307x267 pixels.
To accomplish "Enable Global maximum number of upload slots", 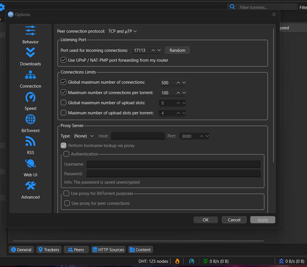I will 63,103.
